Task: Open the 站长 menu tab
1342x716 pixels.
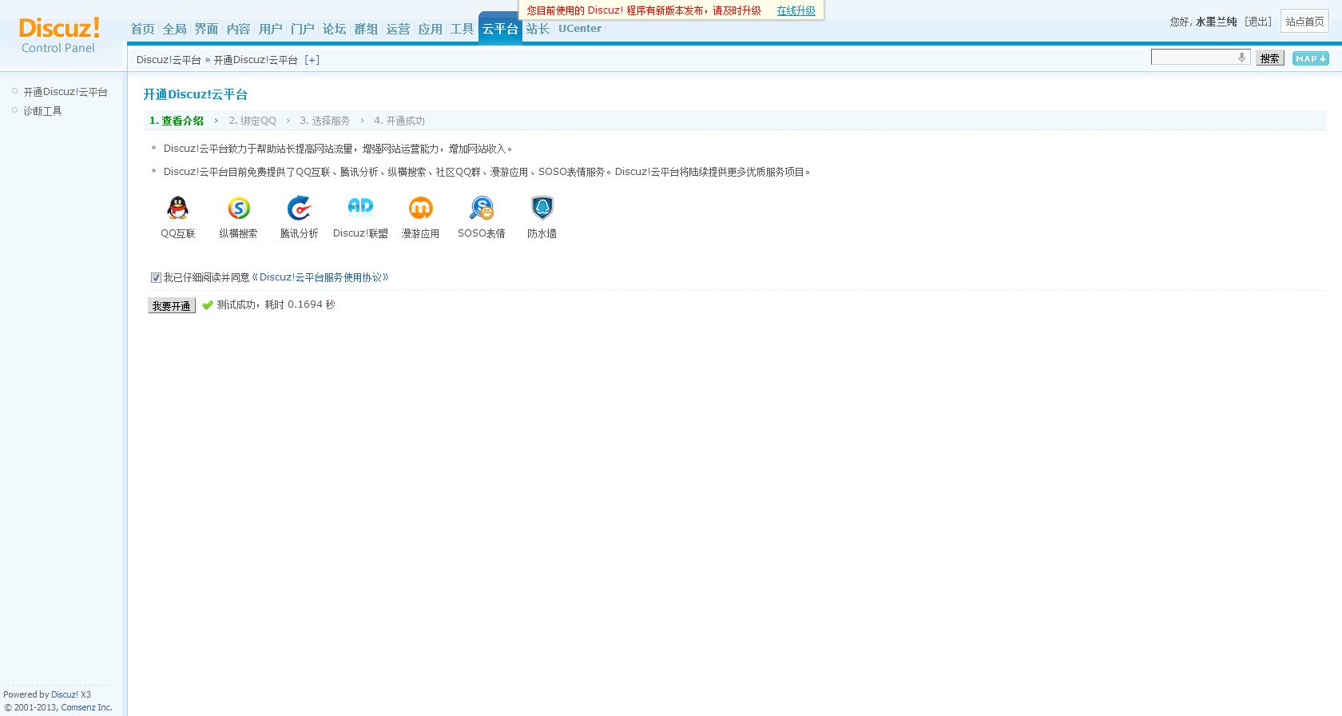Action: coord(538,29)
